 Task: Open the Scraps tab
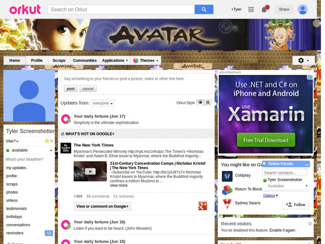[59, 61]
